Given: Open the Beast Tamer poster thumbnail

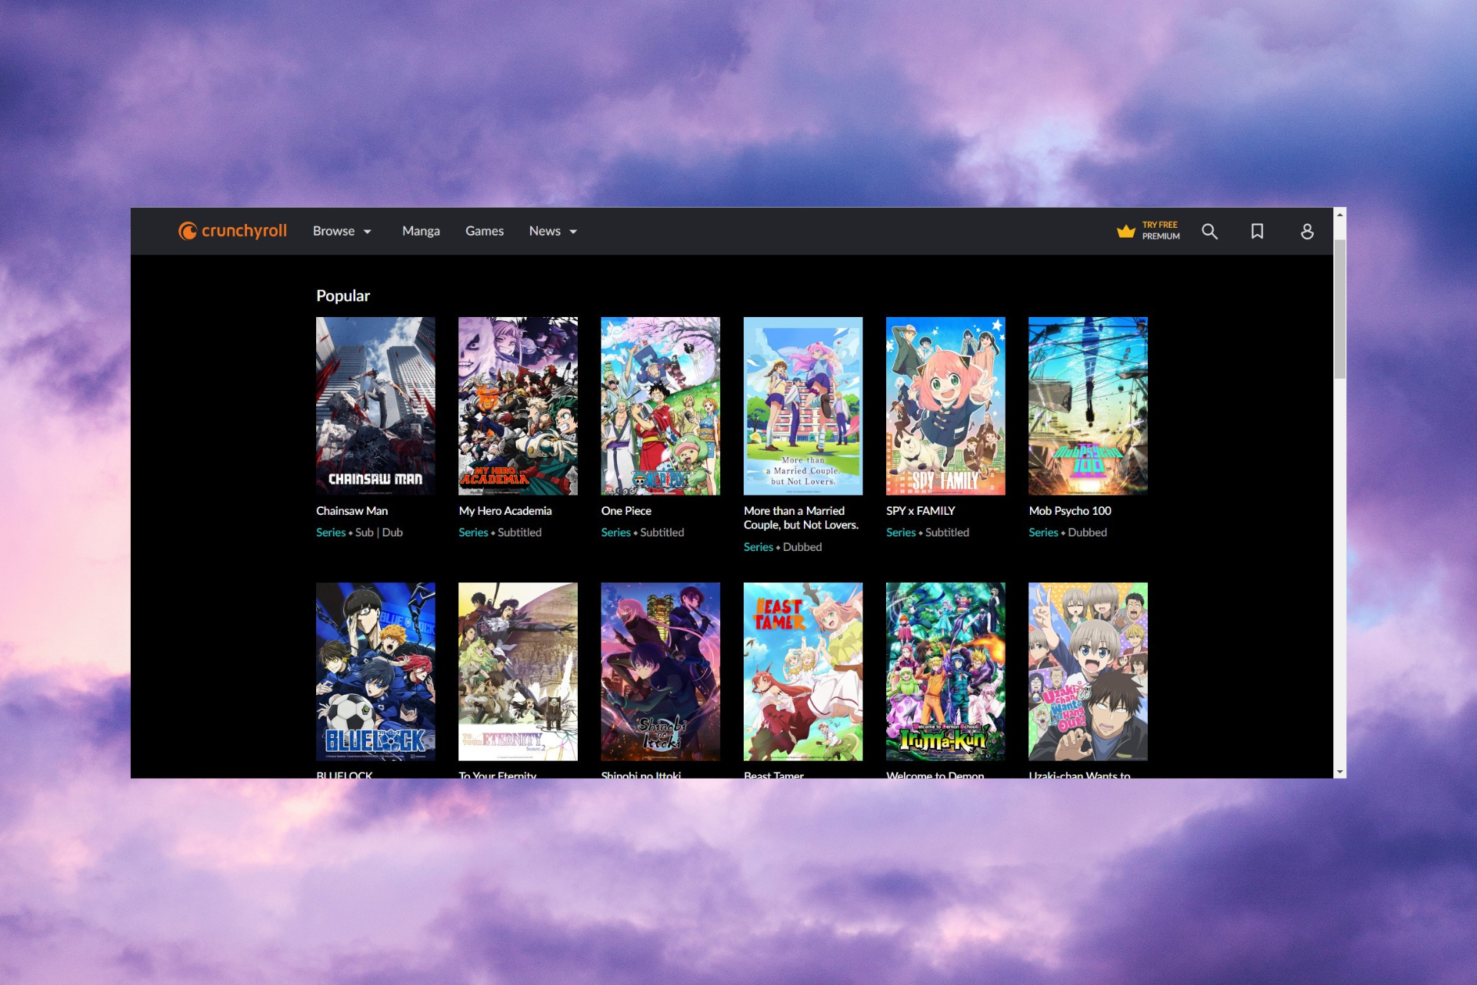Looking at the screenshot, I should click(803, 671).
